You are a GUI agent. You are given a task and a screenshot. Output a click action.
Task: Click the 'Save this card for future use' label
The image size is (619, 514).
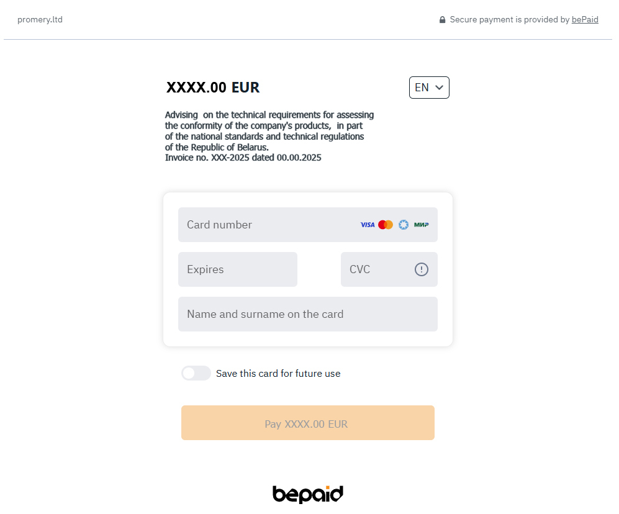point(278,374)
